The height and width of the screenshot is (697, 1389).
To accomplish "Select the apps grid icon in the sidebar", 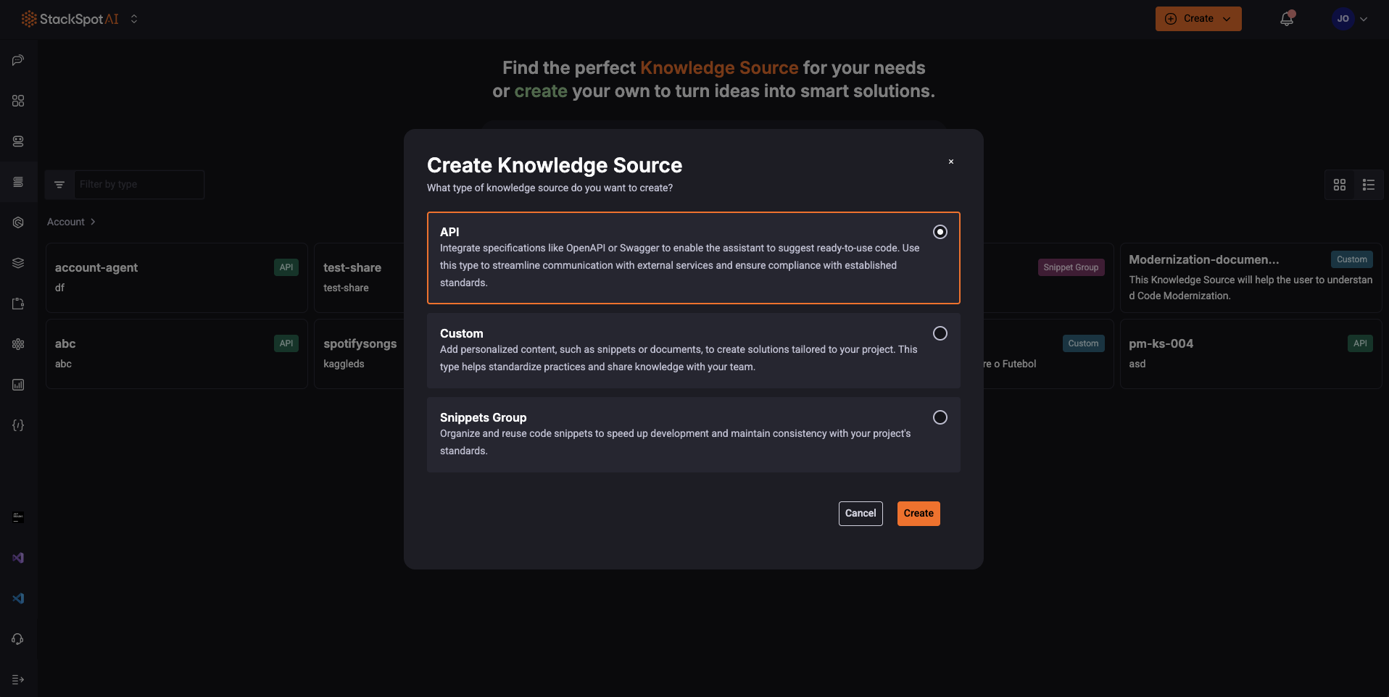I will (x=17, y=101).
